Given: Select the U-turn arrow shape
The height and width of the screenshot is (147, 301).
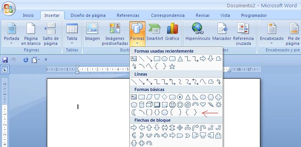Looking at the screenshot, I should pos(203,127).
